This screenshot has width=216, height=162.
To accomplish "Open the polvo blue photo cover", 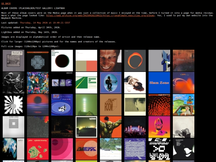I will (14, 149).
